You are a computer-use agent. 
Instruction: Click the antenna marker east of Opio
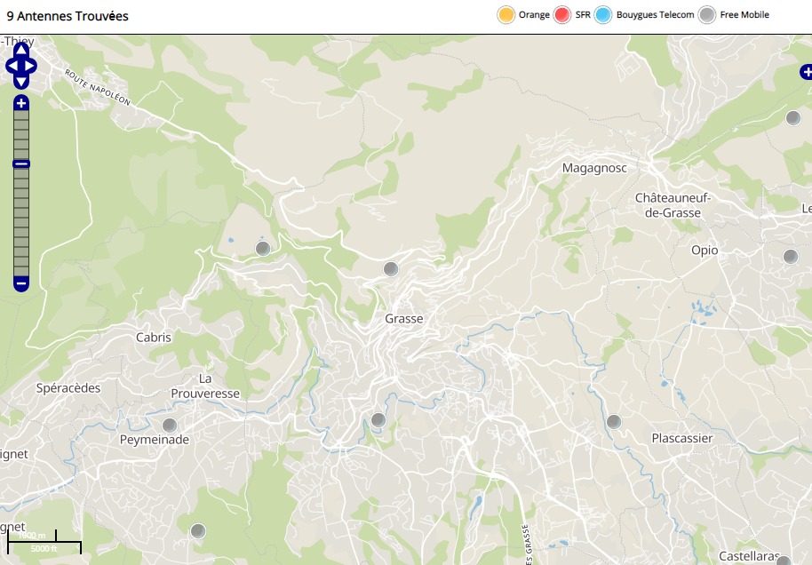[790, 257]
